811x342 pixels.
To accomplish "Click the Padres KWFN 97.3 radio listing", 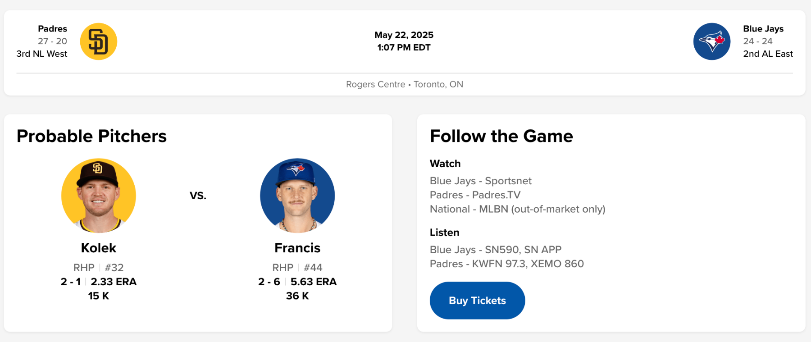I will point(506,264).
